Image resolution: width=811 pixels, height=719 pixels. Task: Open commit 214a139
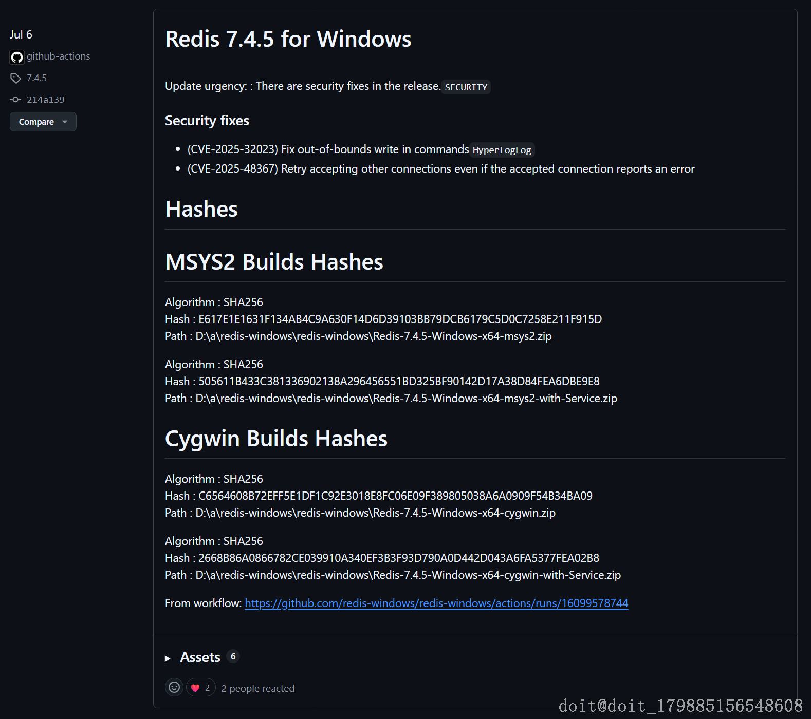click(46, 100)
